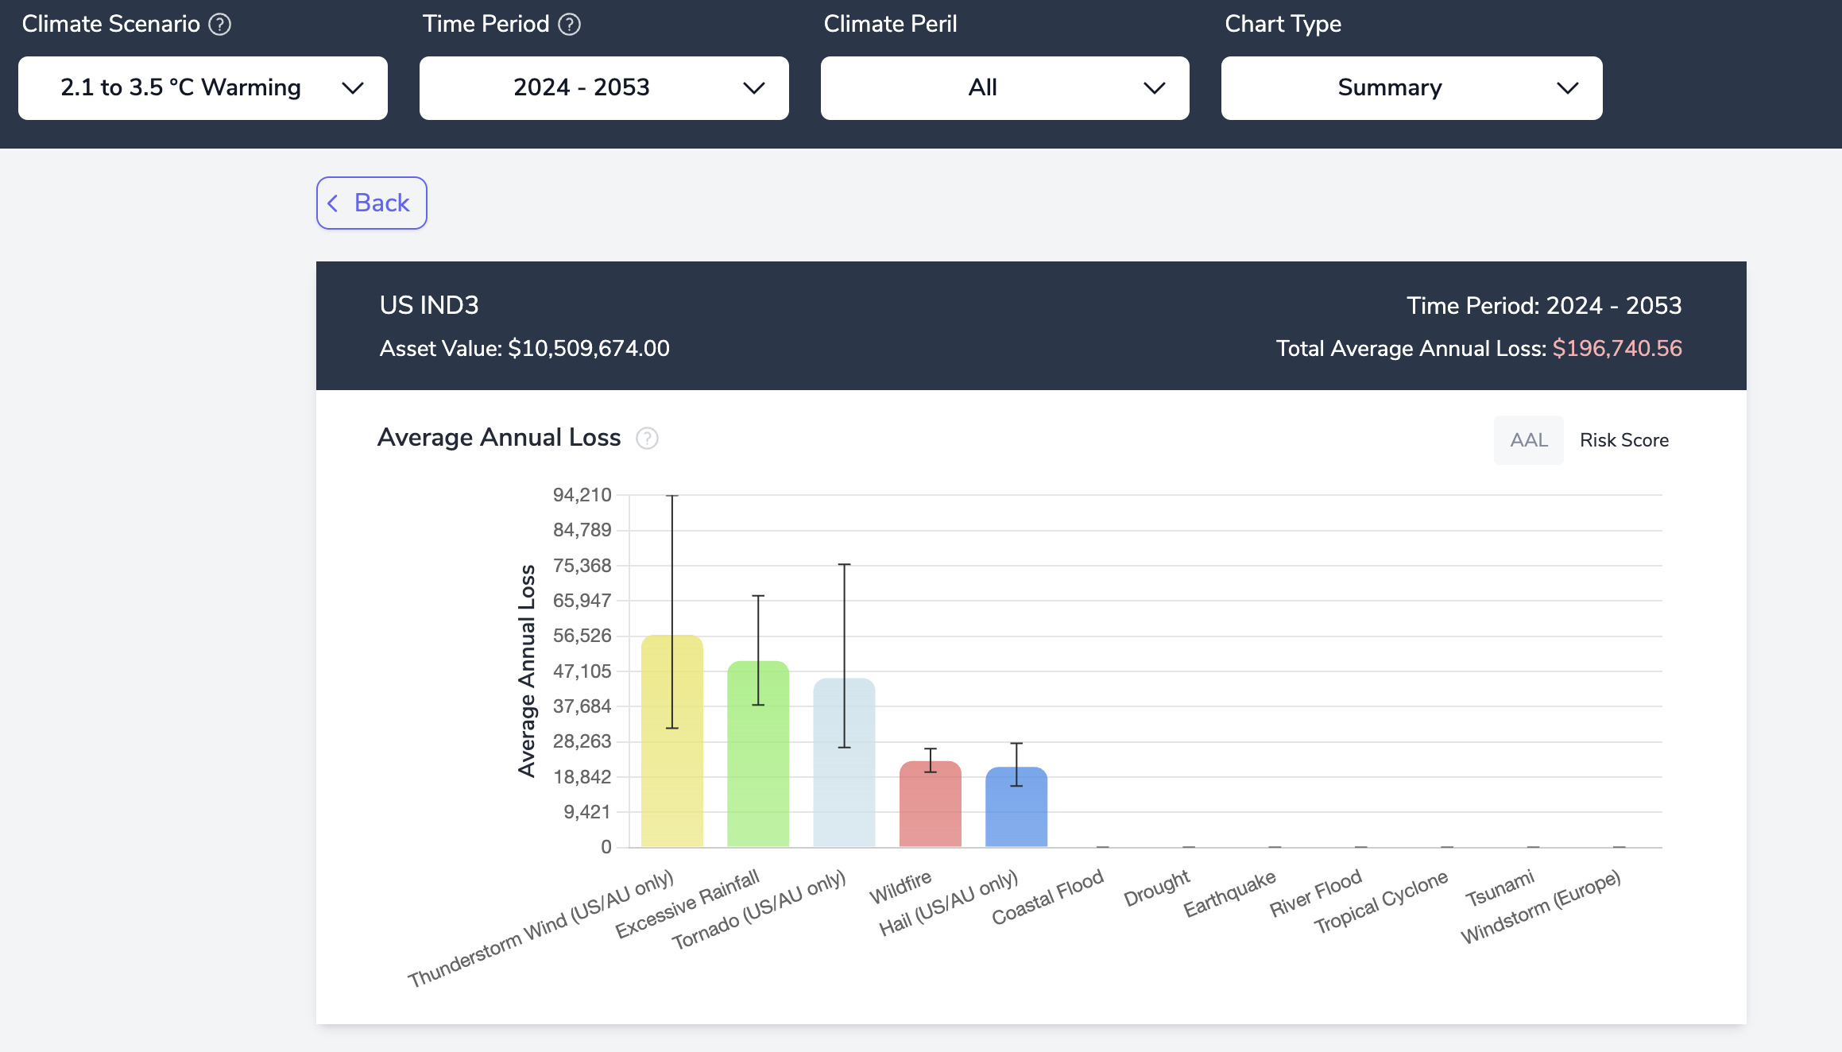Click the Earthquake axis label
Viewport: 1842px width, 1052px height.
click(x=1229, y=893)
